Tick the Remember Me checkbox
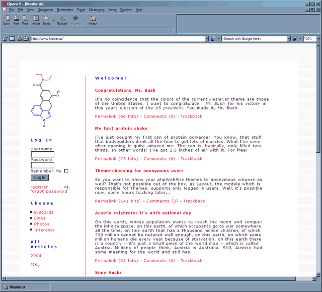 pos(66,171)
